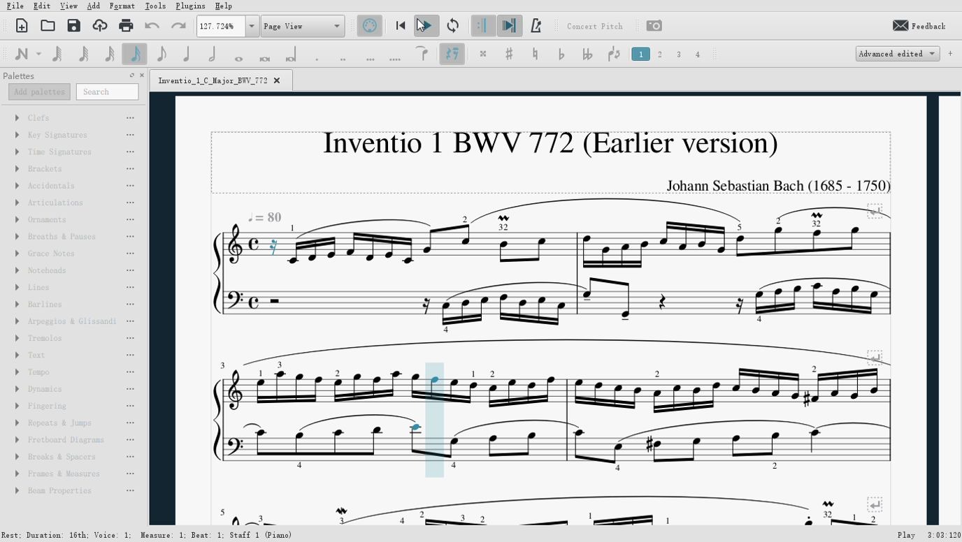Apply natural accidental
962x542 pixels.
[535, 54]
